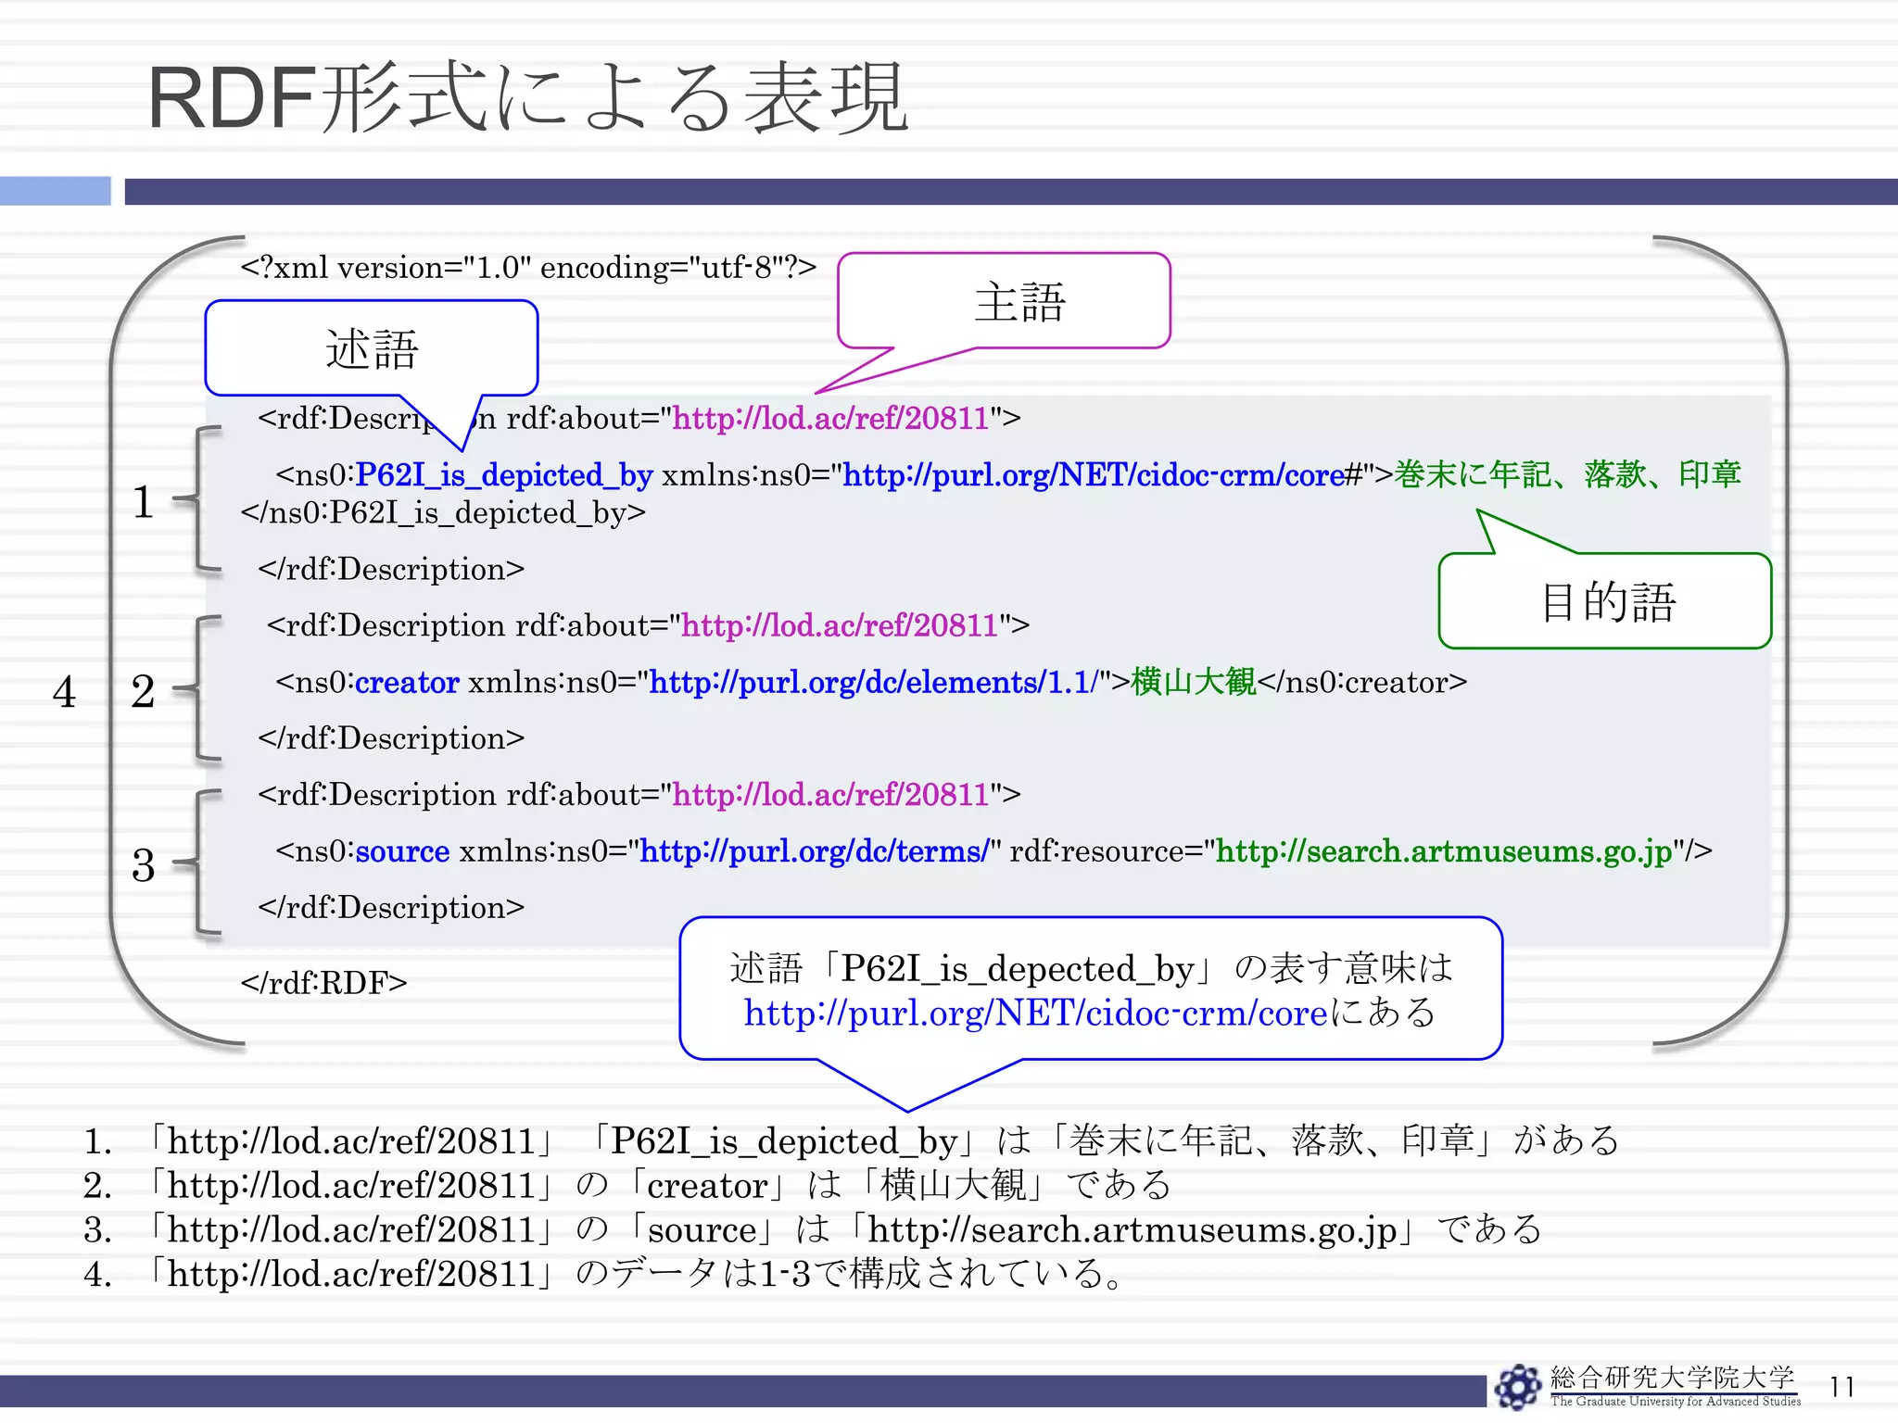Click the '</rdf:Description>' tag closing block 1

click(x=391, y=569)
